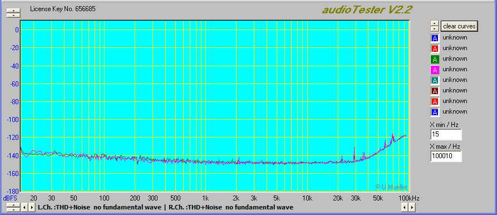The width and height of the screenshot is (497, 215).
Task: Click the maroon A curve icon
Action: tap(435, 91)
